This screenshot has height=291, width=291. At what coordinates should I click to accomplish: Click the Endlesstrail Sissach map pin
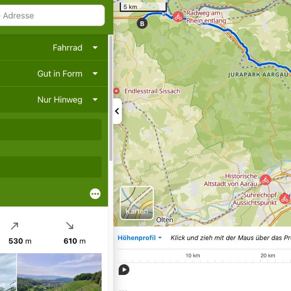click(x=117, y=91)
